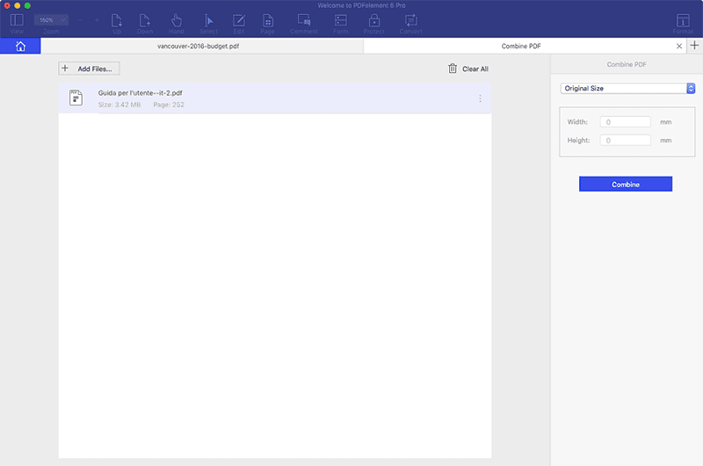
Task: Click the green maximize window button
Action: 27,5
